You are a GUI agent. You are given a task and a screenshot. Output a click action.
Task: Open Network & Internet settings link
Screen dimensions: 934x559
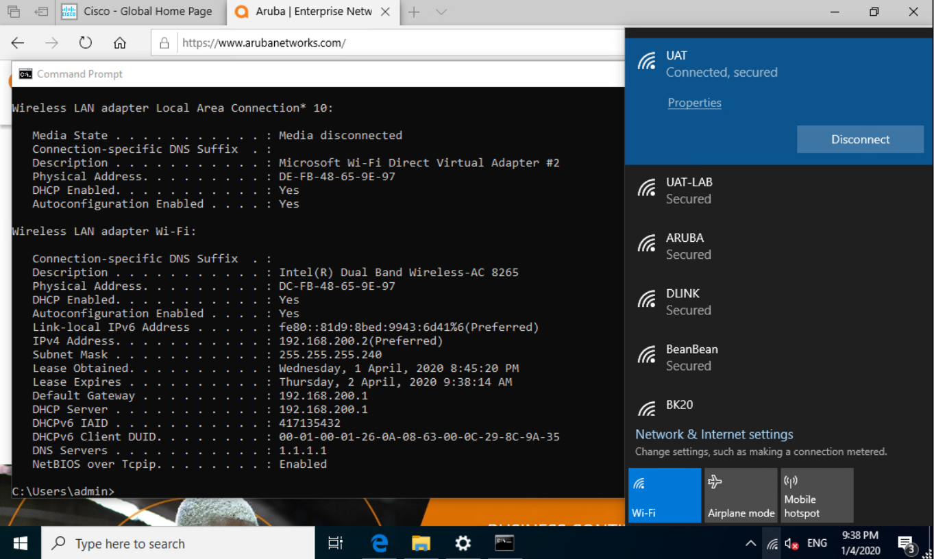pos(714,434)
